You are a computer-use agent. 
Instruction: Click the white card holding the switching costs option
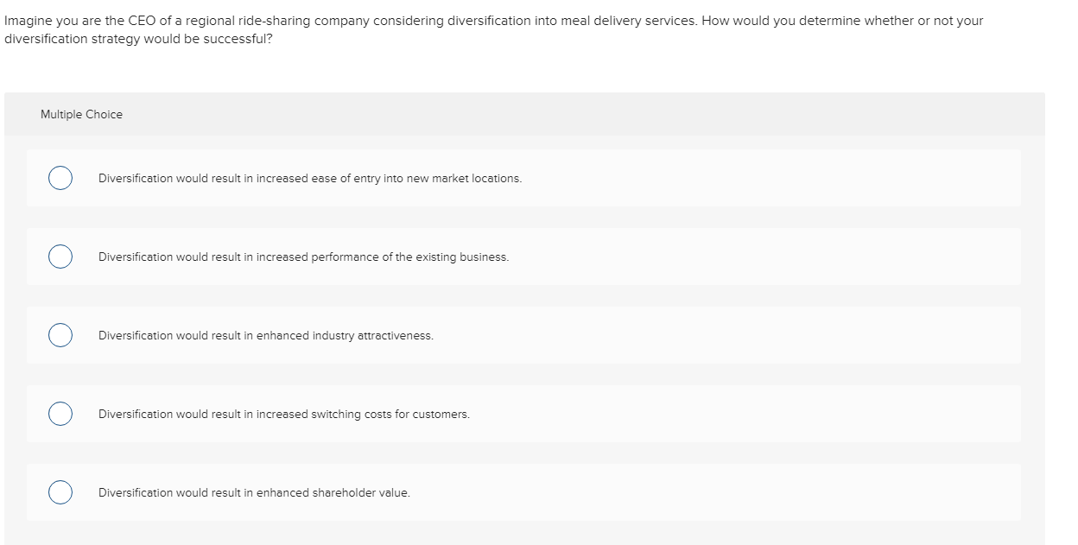[523, 414]
